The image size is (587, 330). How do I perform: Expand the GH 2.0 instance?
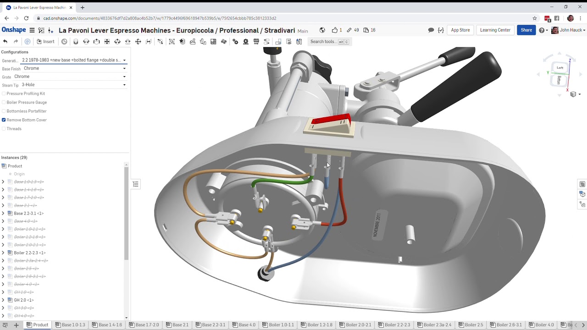coord(3,300)
